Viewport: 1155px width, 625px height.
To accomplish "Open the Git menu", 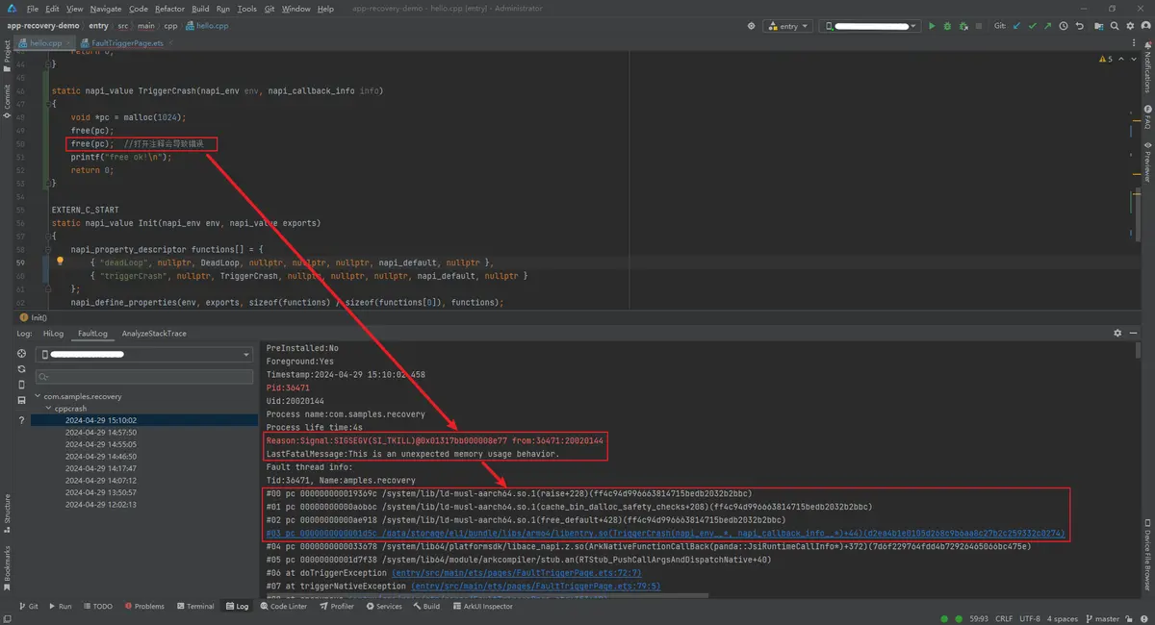I will click(269, 9).
